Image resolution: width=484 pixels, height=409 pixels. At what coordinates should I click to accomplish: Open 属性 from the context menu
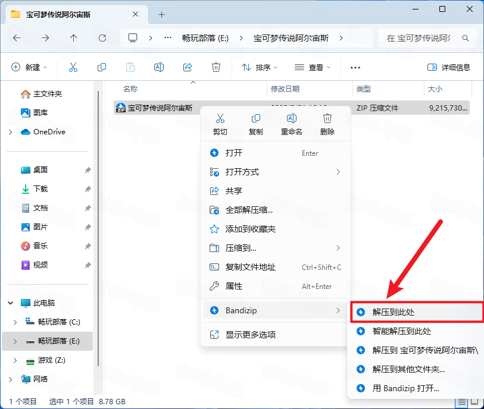click(276, 287)
